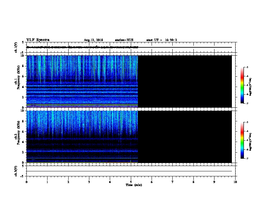
Task: Click the "station=HUS" header label
Action: 124,40
